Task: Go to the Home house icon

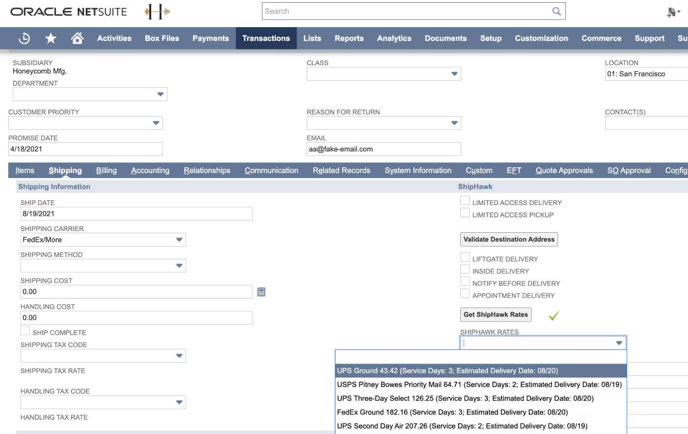Action: tap(78, 38)
